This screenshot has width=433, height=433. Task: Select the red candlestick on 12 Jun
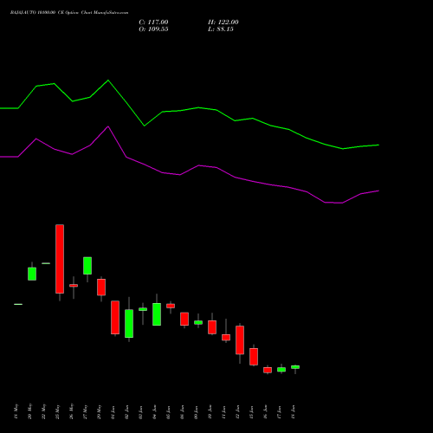pos(240,340)
